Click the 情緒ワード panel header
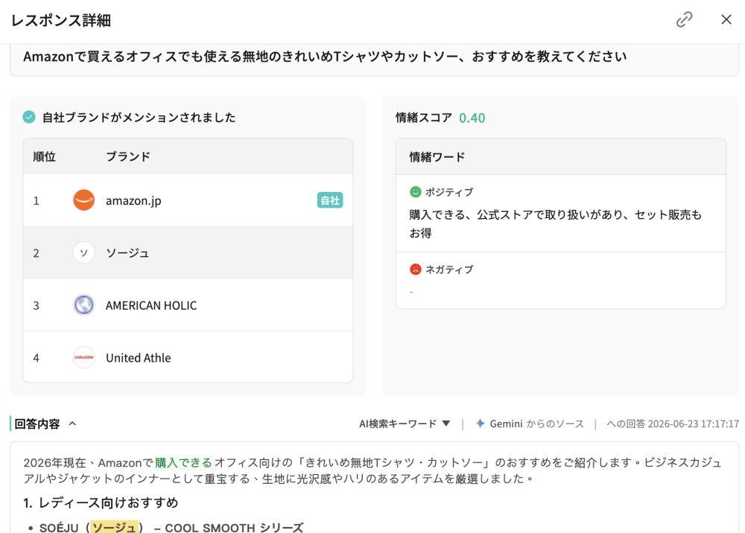745x533 pixels. coord(561,156)
